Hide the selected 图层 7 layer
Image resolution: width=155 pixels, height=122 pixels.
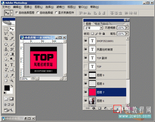[86, 92]
